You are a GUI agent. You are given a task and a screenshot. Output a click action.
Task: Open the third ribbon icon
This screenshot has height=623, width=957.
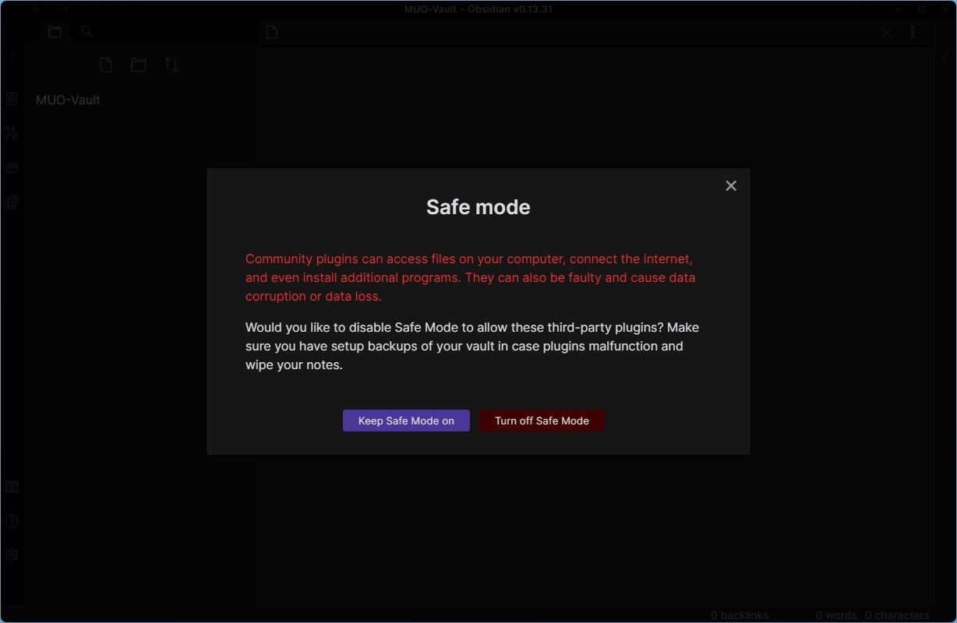(x=11, y=167)
